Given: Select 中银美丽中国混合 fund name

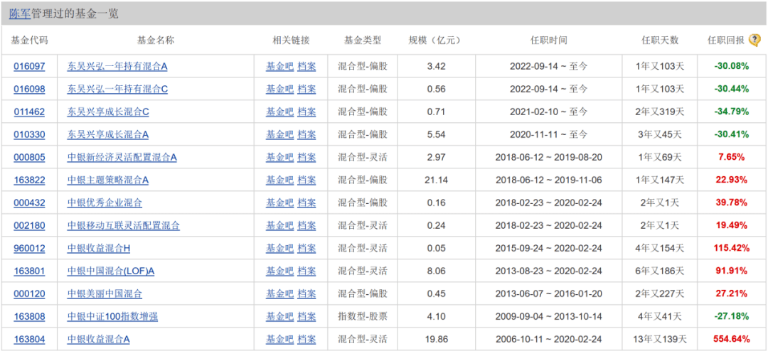Looking at the screenshot, I should coord(105,293).
